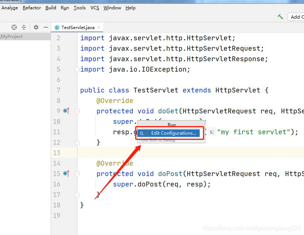Open the Project panel settings gear
The image size is (304, 235).
(x=36, y=27)
